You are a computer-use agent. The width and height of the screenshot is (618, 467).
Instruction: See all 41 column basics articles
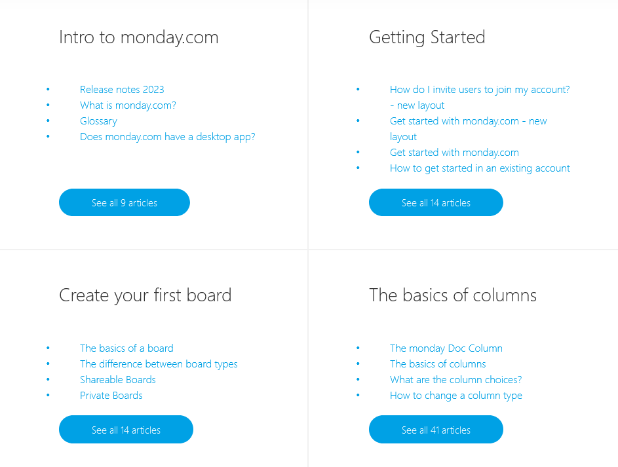pos(436,430)
